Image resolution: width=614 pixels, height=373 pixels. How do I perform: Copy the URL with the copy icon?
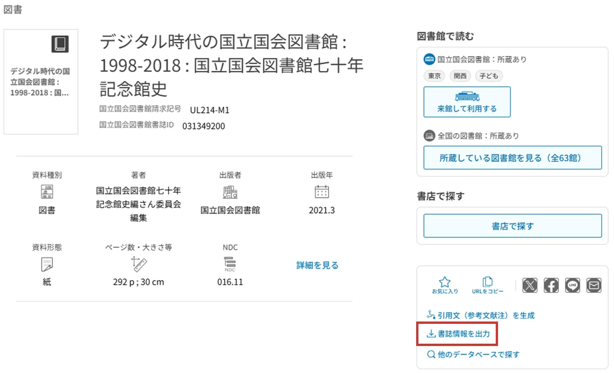[x=488, y=285]
